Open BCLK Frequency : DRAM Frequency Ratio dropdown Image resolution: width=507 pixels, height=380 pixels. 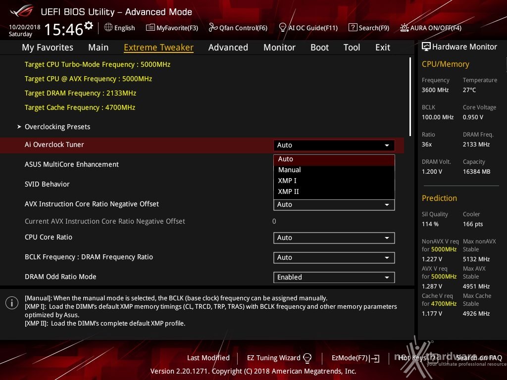tap(334, 257)
